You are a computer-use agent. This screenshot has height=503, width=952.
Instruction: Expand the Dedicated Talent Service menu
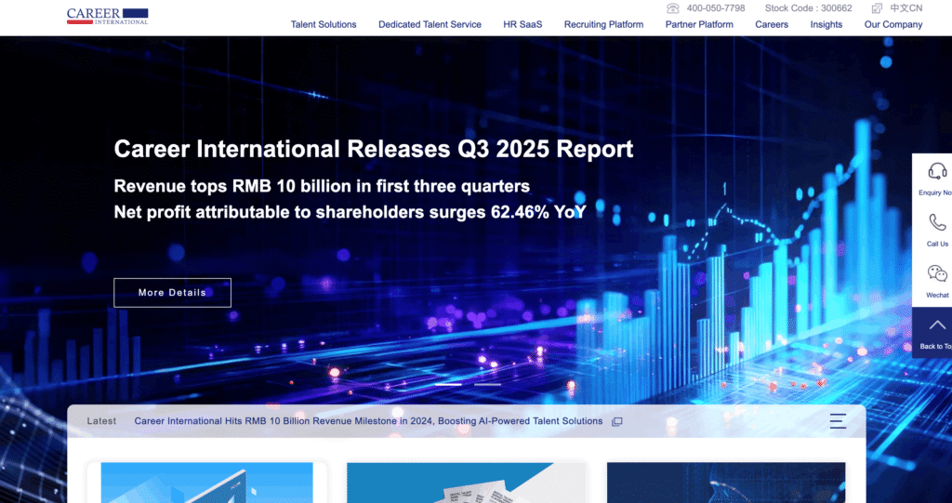[x=430, y=24]
